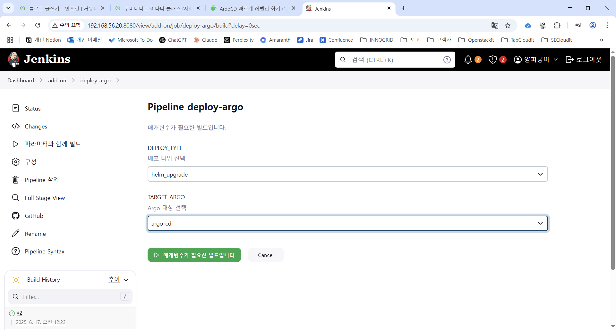Open the 양파쿵야 user menu
This screenshot has height=330, width=616.
pyautogui.click(x=536, y=60)
